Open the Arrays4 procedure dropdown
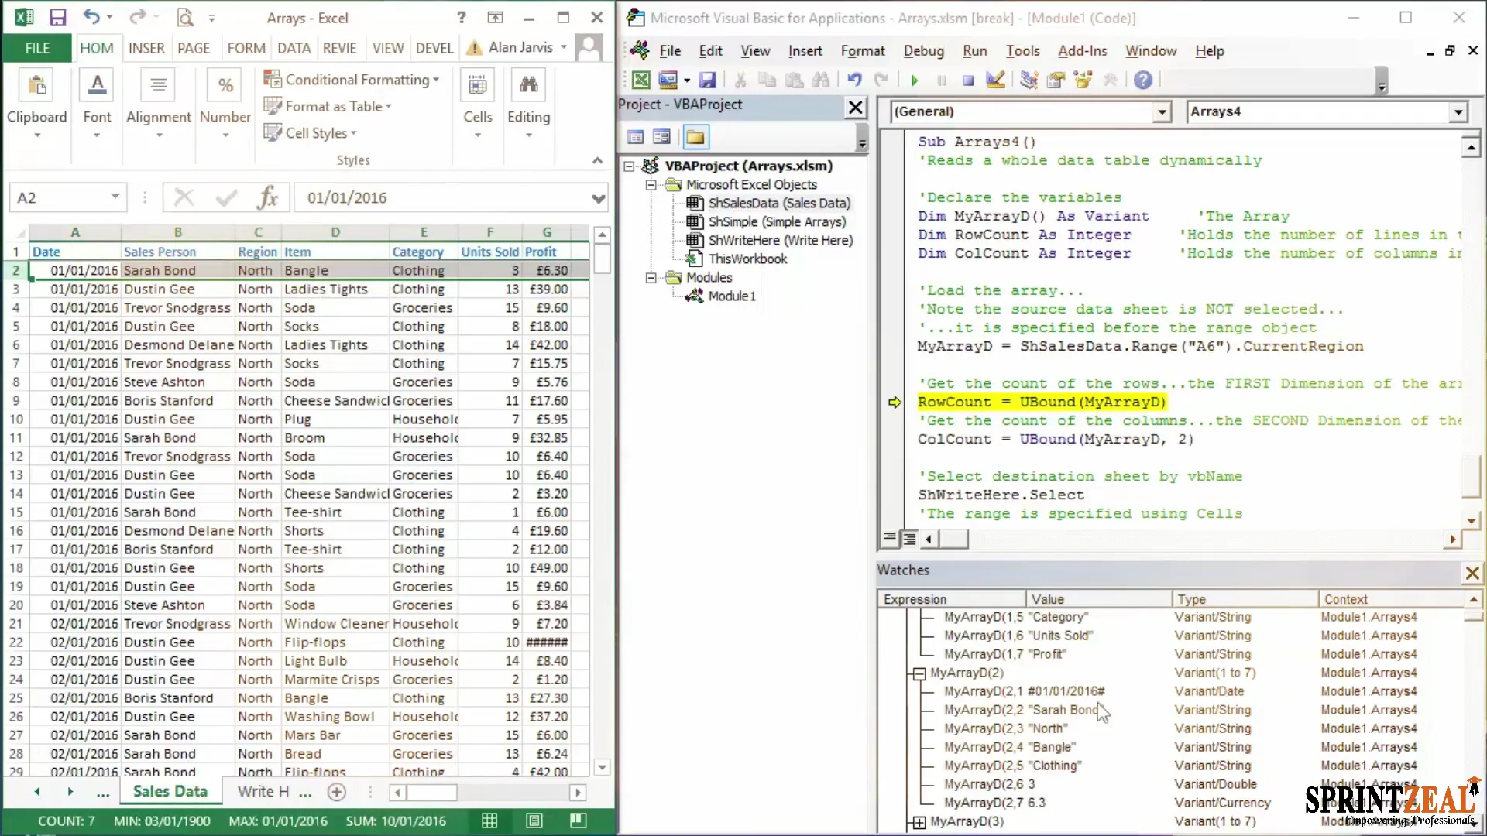The image size is (1487, 836). (1458, 112)
